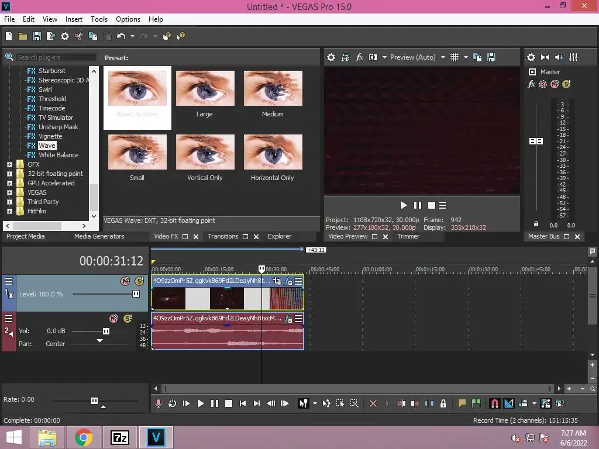This screenshot has width=599, height=449.
Task: Copy selection with the toolbar copy icon
Action: tap(93, 36)
